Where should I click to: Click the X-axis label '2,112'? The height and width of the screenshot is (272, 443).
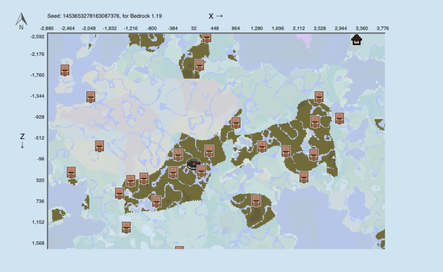click(x=298, y=28)
